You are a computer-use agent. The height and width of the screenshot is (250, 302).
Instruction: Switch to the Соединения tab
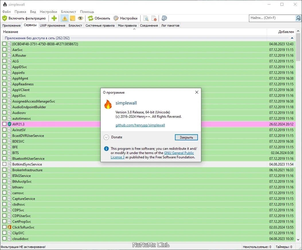pyautogui.click(x=149, y=25)
